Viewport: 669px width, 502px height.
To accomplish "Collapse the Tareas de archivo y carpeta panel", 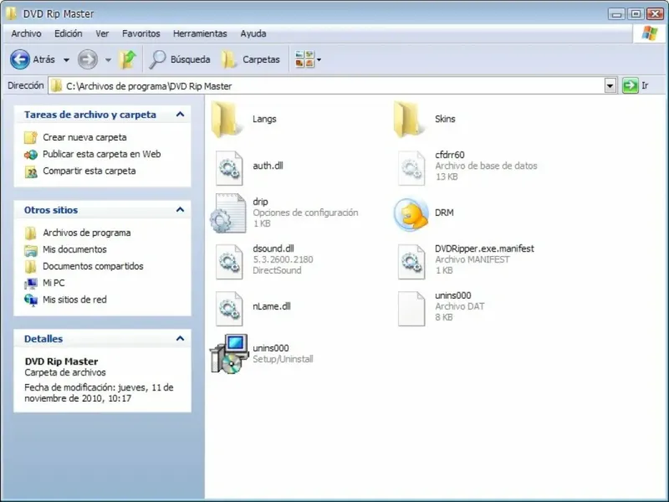I will click(180, 115).
